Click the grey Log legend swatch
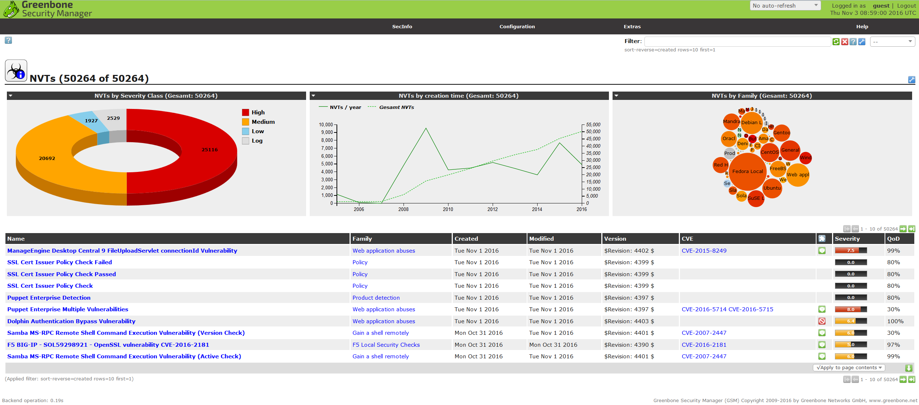 [x=246, y=141]
